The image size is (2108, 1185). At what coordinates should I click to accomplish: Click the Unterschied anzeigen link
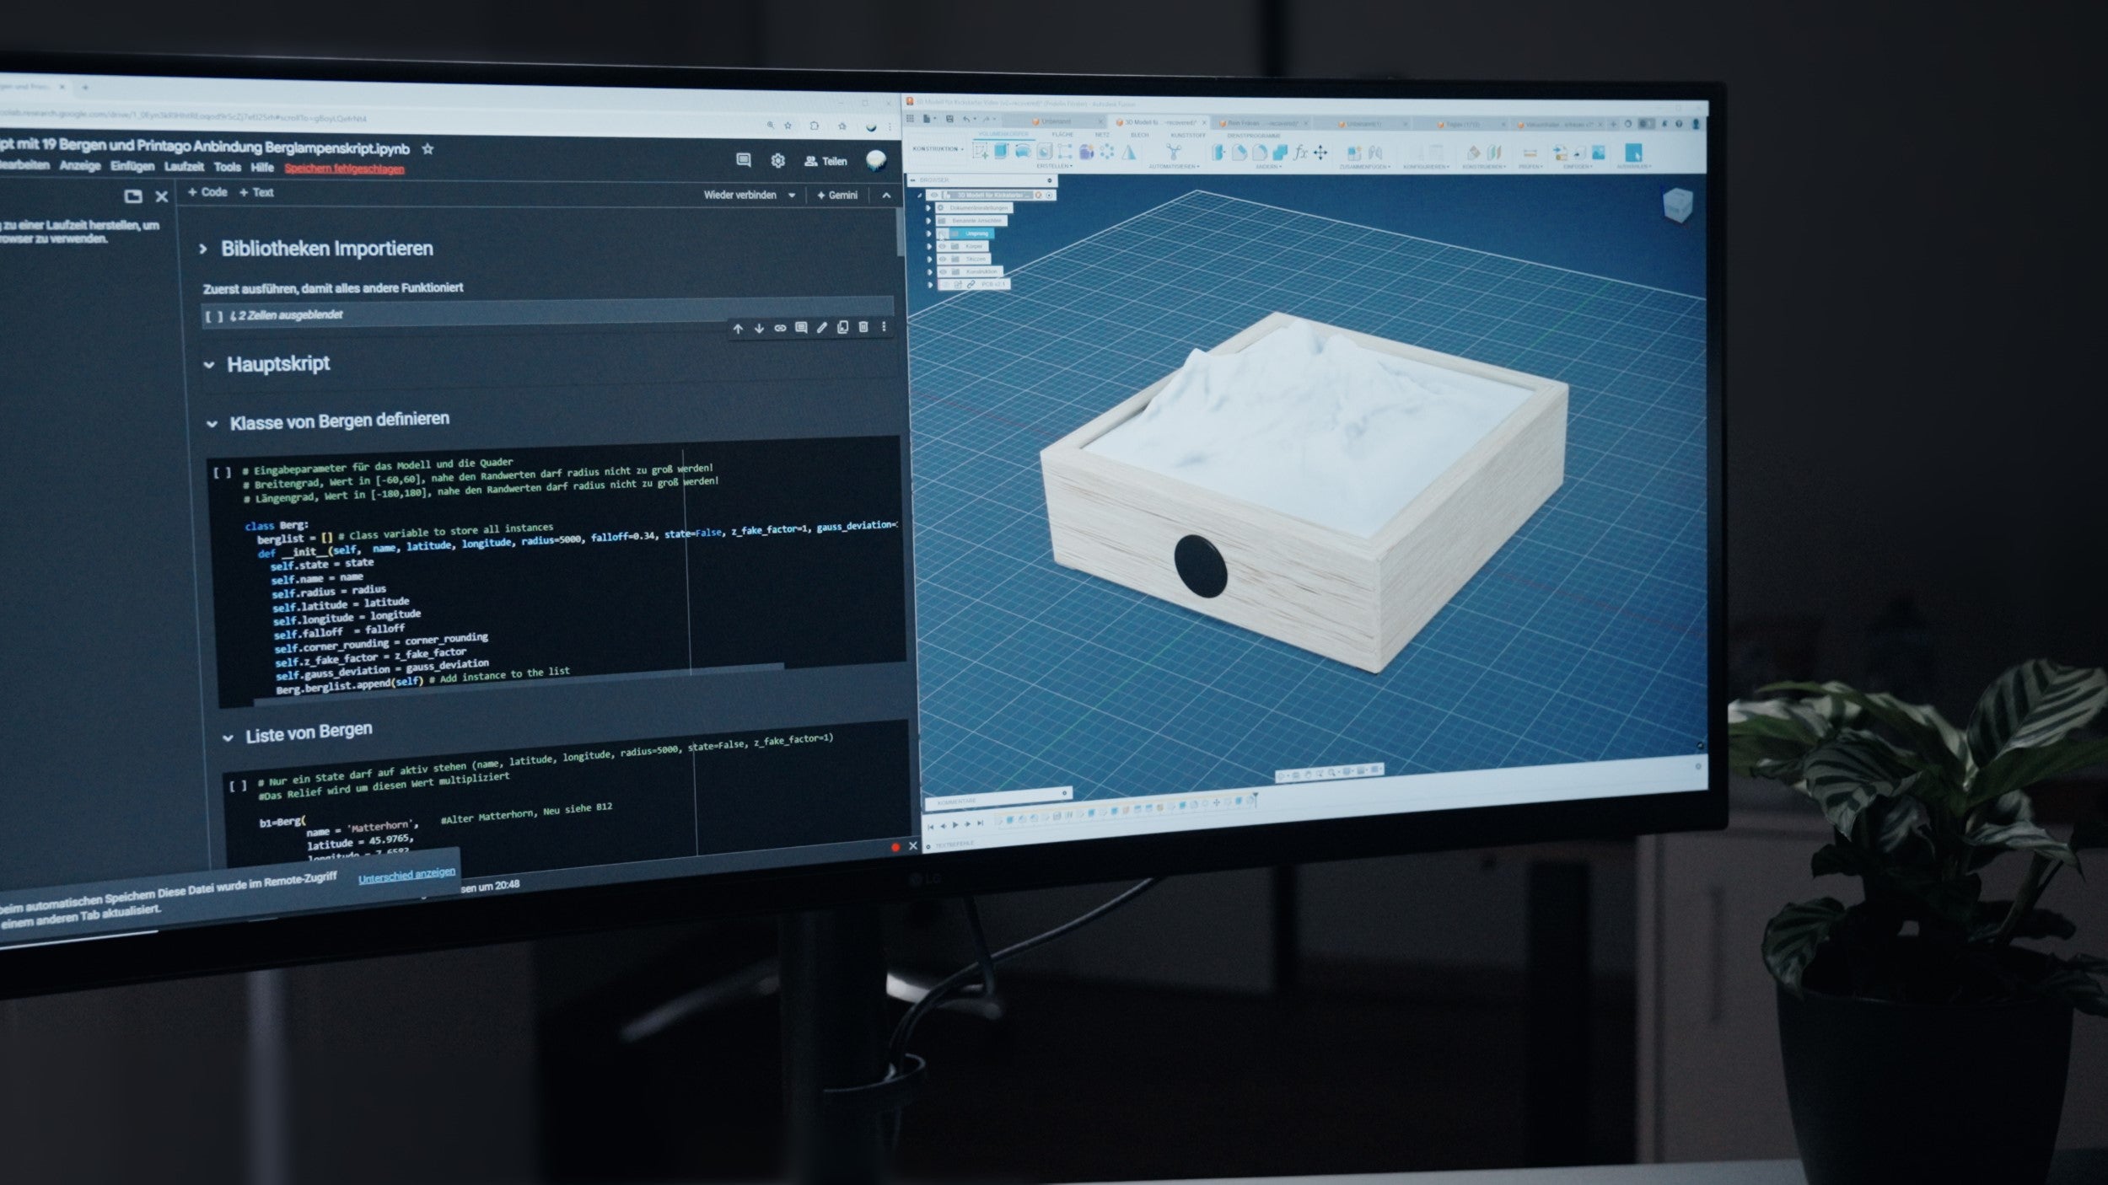(406, 875)
